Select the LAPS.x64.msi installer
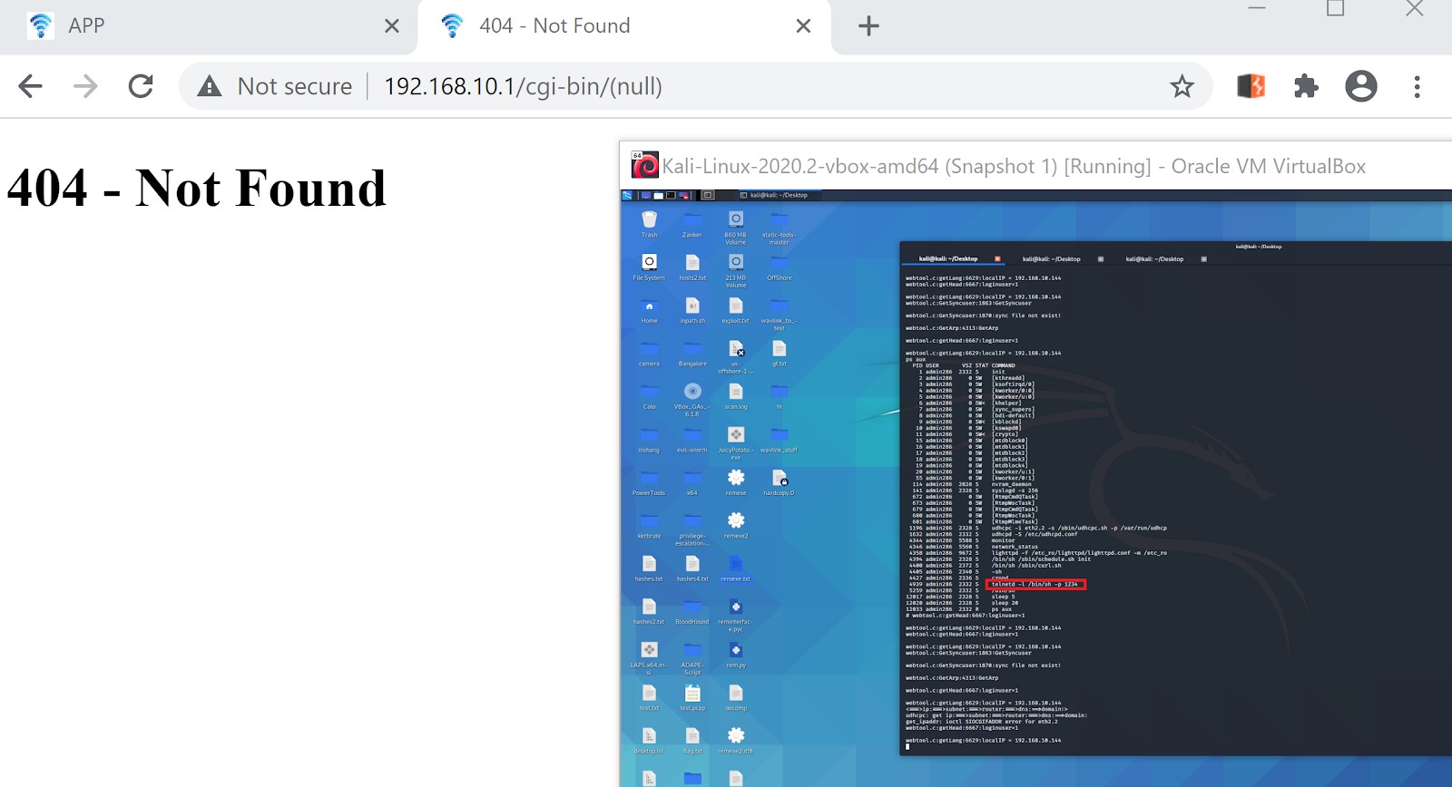 649,658
